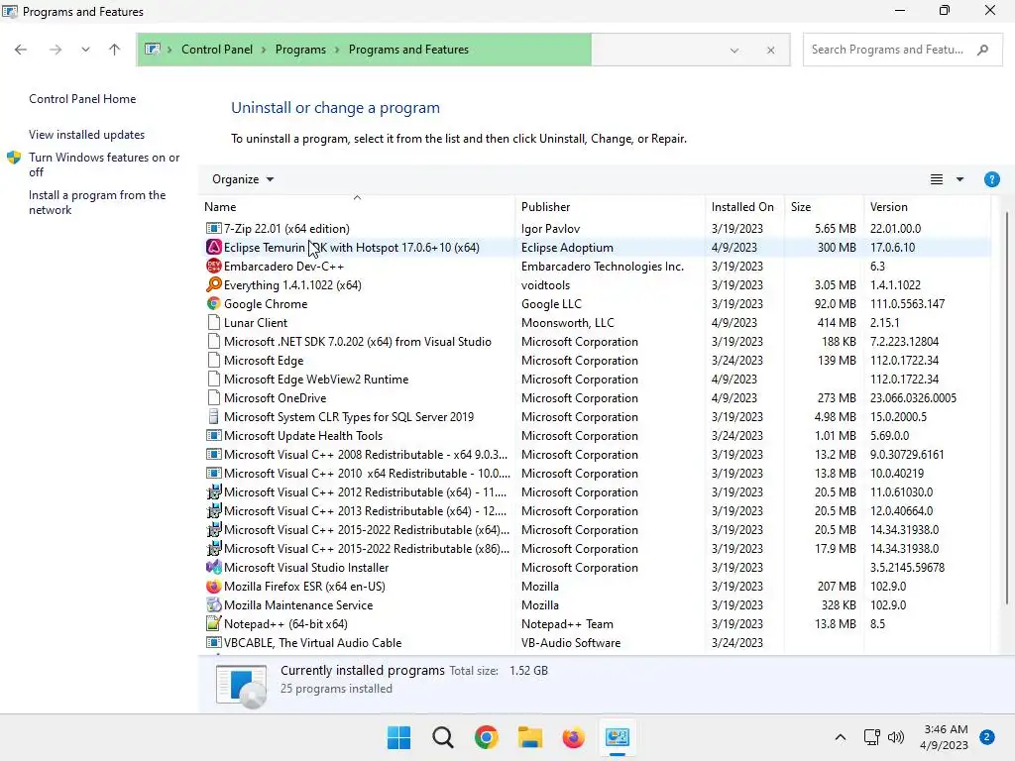Click the Mozilla Maintenance Service icon

(213, 605)
